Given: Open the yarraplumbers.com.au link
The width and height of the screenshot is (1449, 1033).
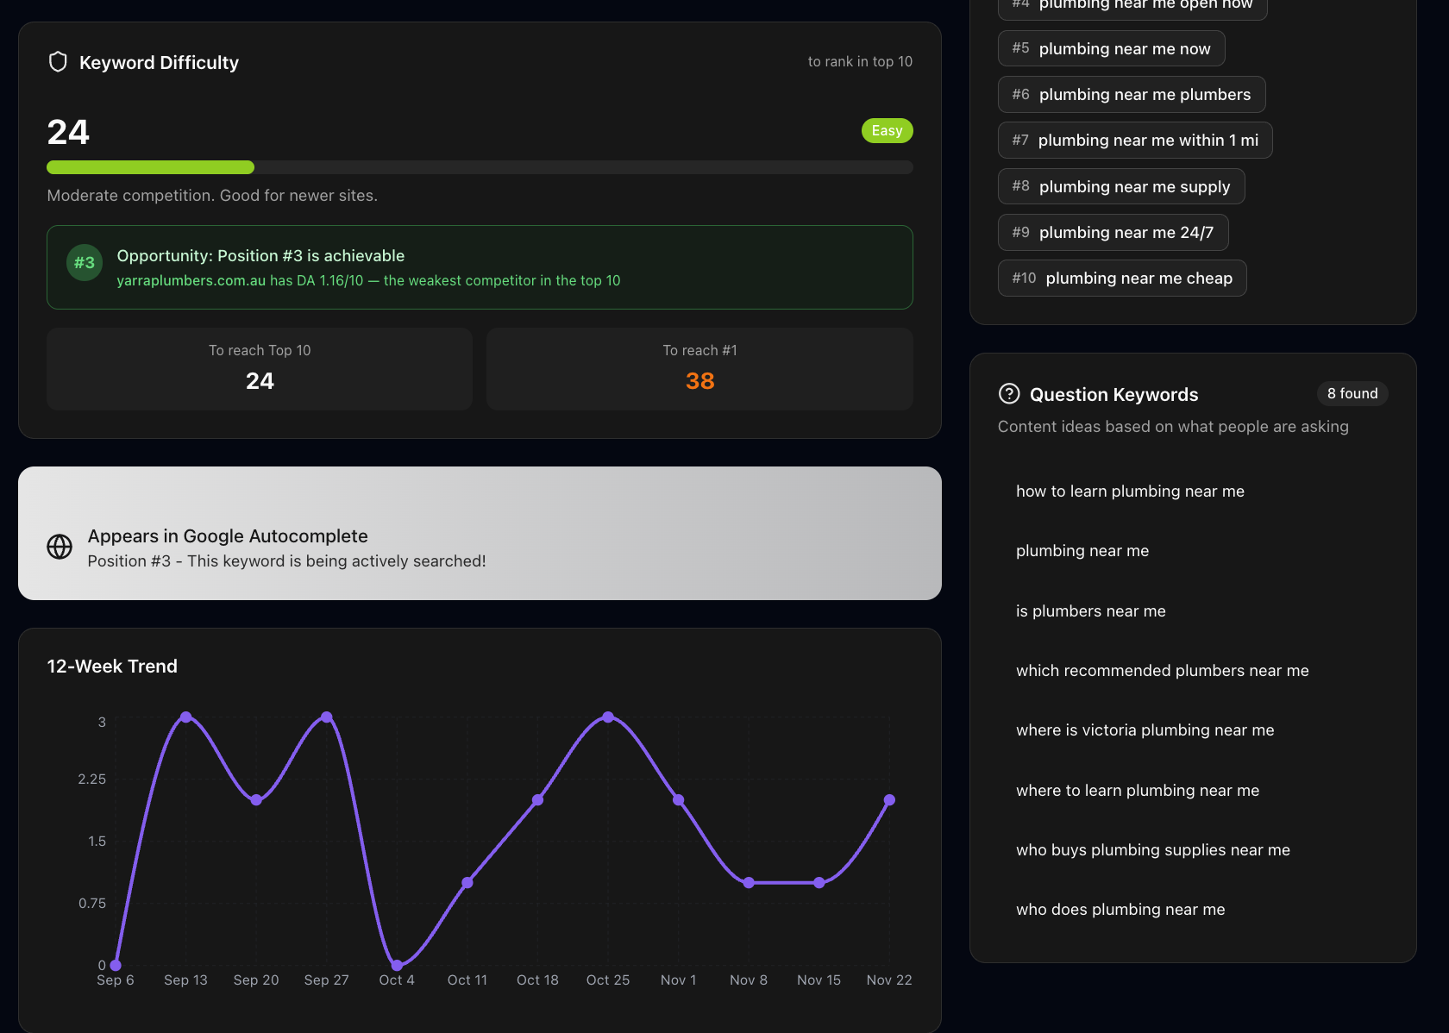Looking at the screenshot, I should point(191,280).
